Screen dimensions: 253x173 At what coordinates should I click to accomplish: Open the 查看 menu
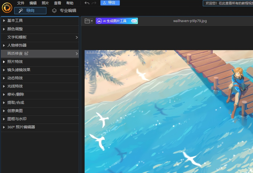[x=57, y=3]
